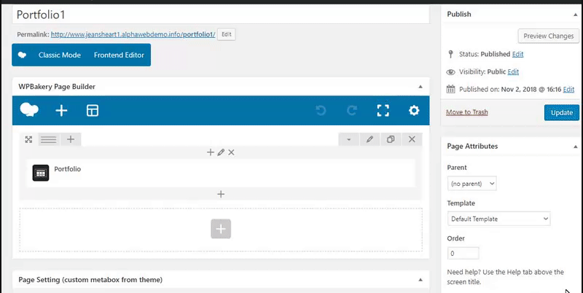Change row column layout with lines icon
This screenshot has width=583, height=293.
tap(49, 139)
